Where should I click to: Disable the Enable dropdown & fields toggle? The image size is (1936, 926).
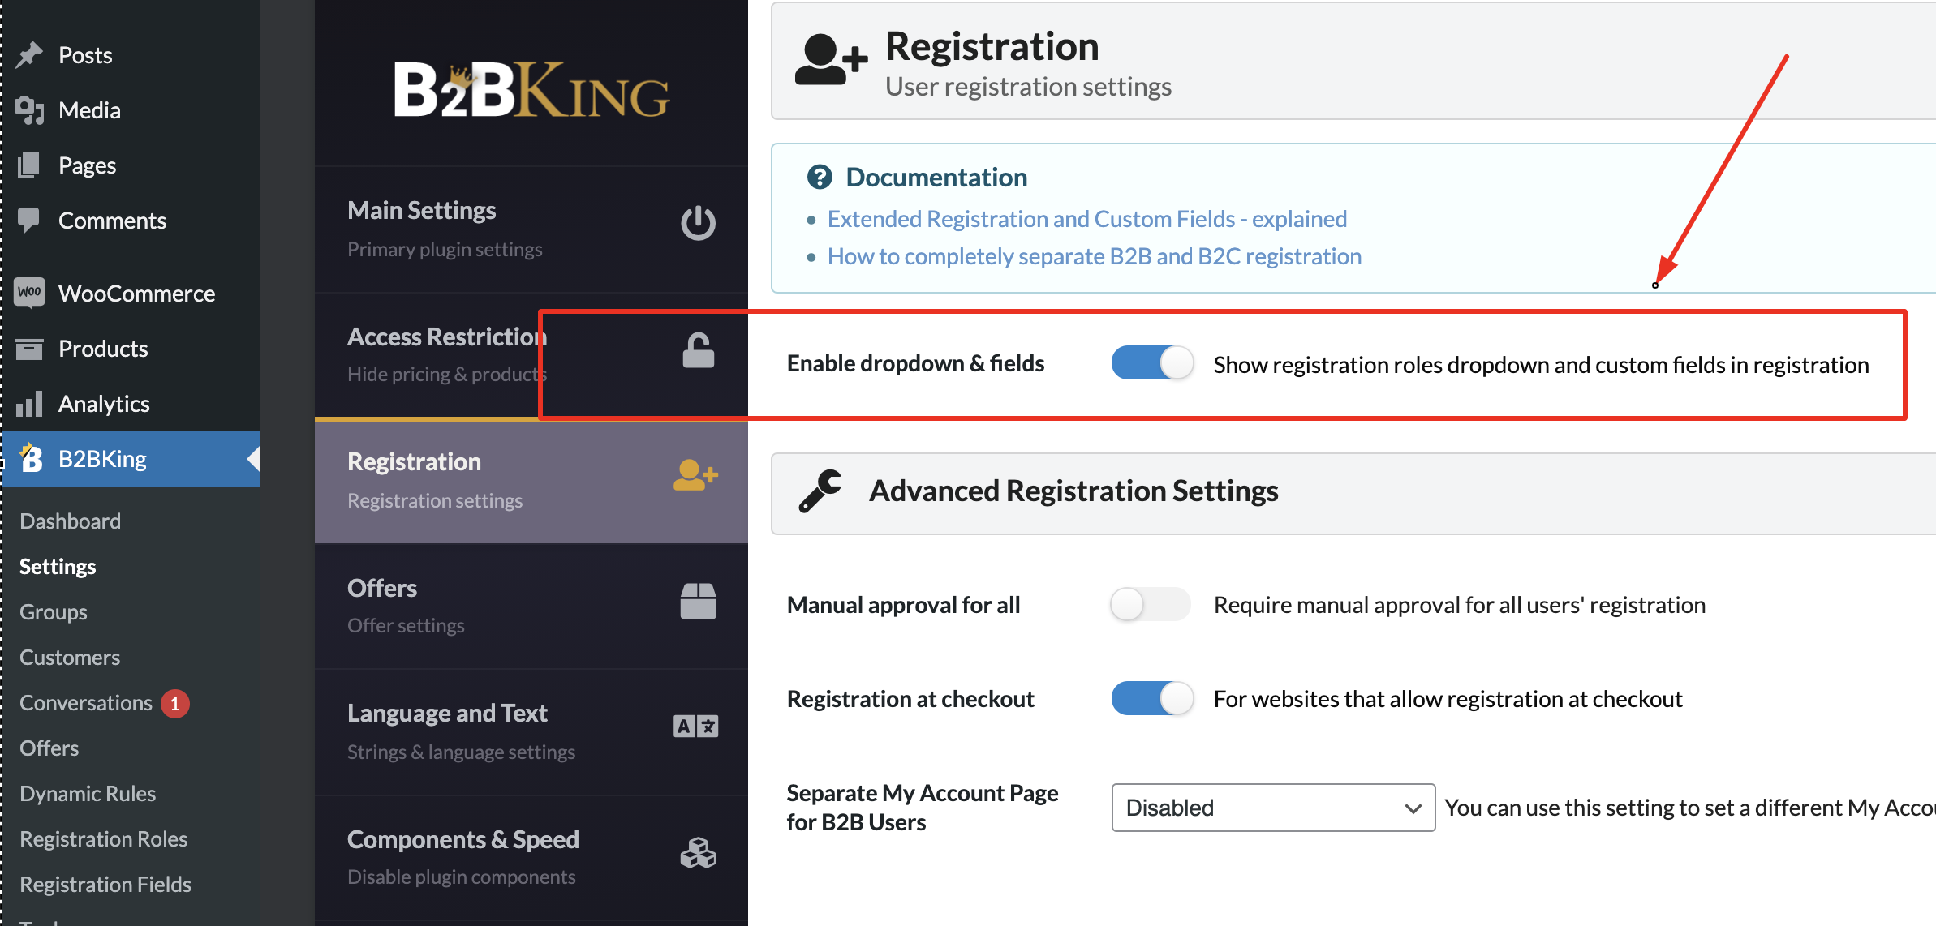point(1152,362)
